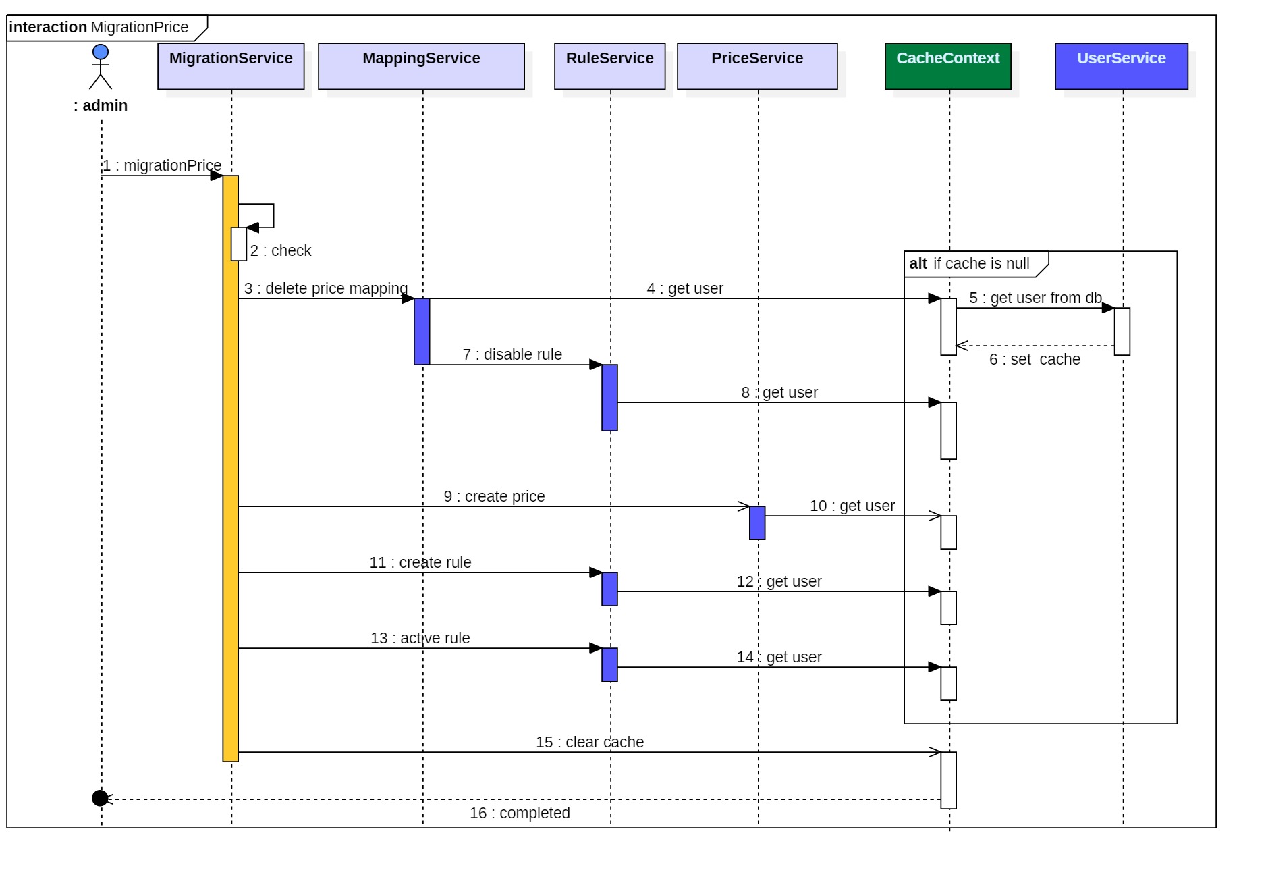Select the PriceService blue activation box

pyautogui.click(x=757, y=523)
